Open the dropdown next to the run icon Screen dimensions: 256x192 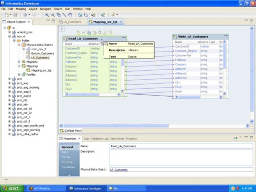pyautogui.click(x=117, y=15)
